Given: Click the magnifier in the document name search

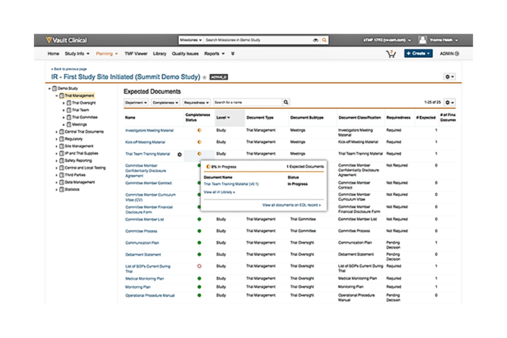Looking at the screenshot, I should click(x=285, y=102).
